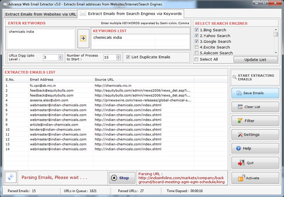Click Parsed URLs: 27 status
This screenshot has width=284, height=197.
coord(131,191)
